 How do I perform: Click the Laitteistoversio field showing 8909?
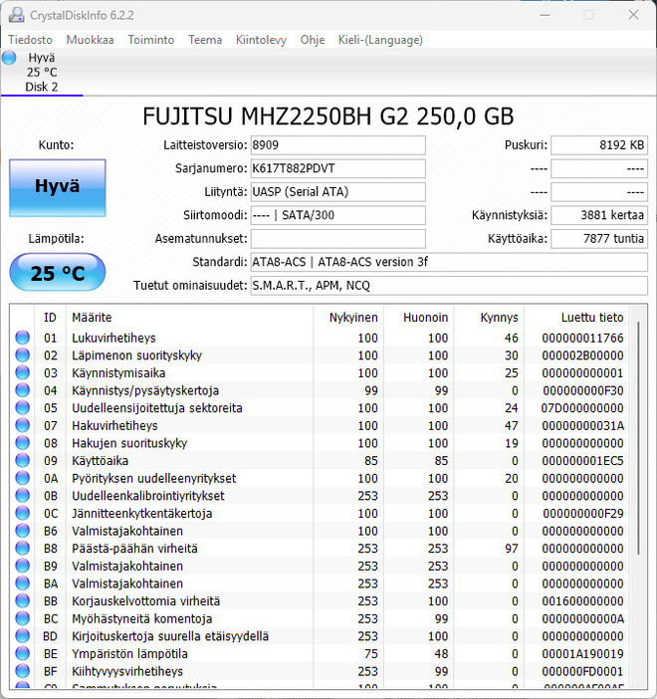click(x=337, y=145)
